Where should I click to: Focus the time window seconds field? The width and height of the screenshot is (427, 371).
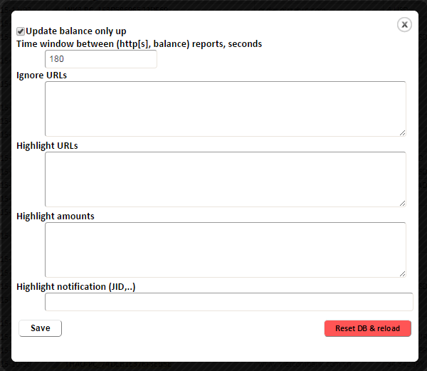(x=100, y=59)
